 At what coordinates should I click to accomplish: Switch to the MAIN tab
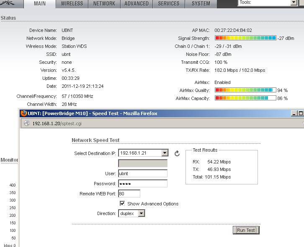tap(40, 4)
